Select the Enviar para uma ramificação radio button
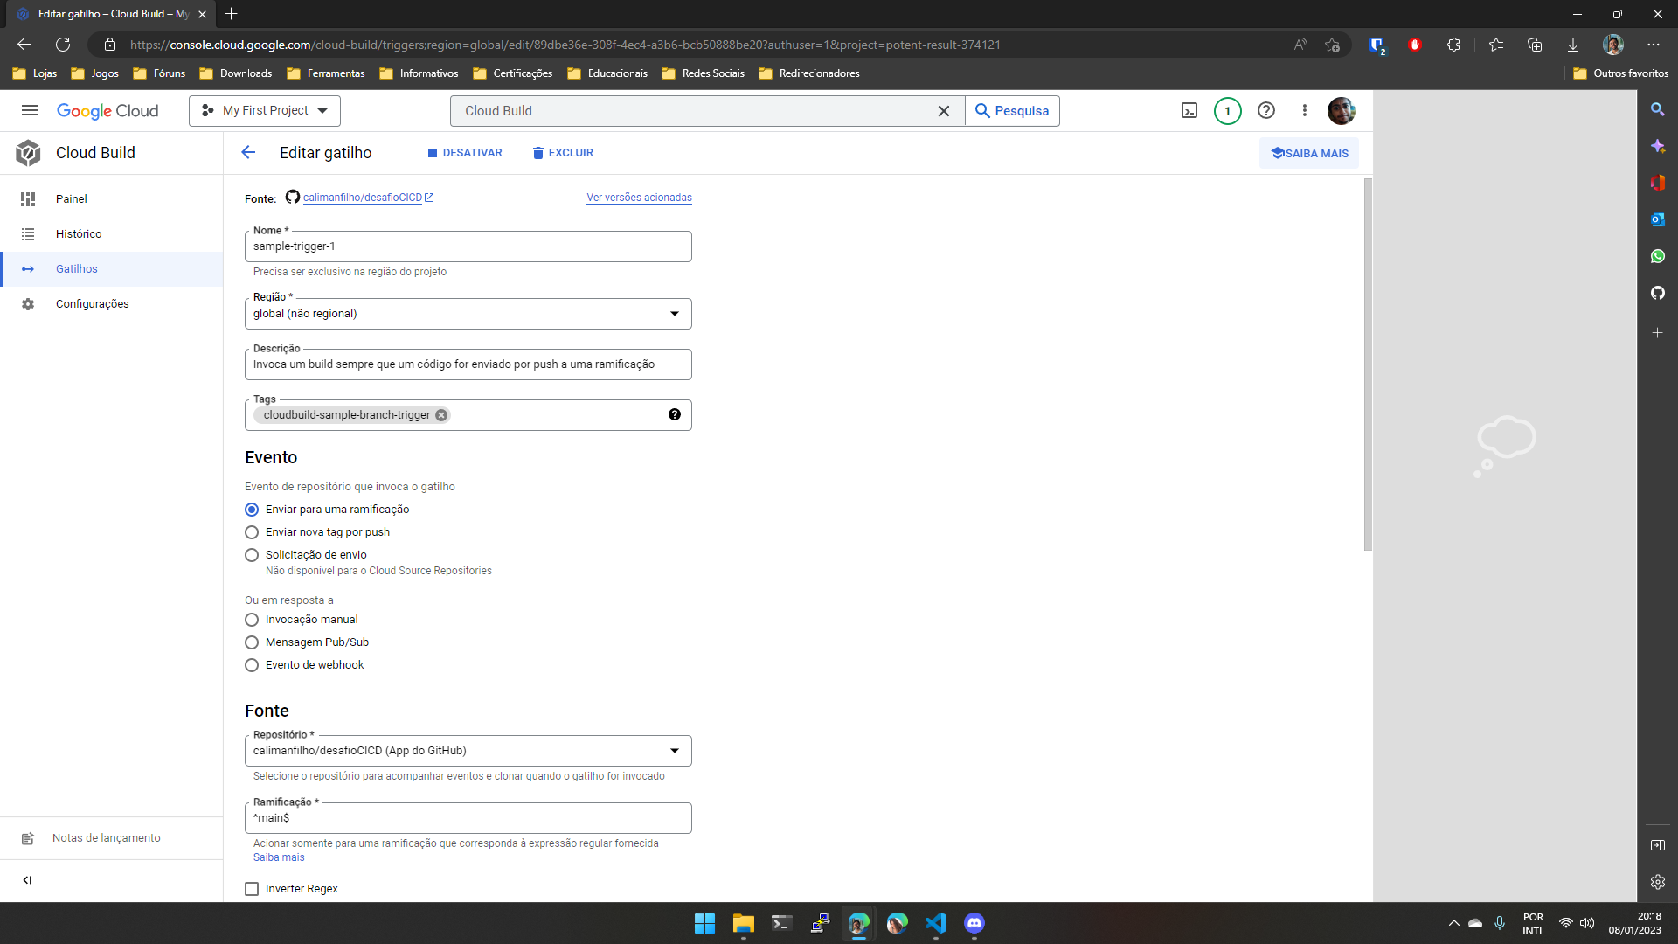 [x=251, y=510]
